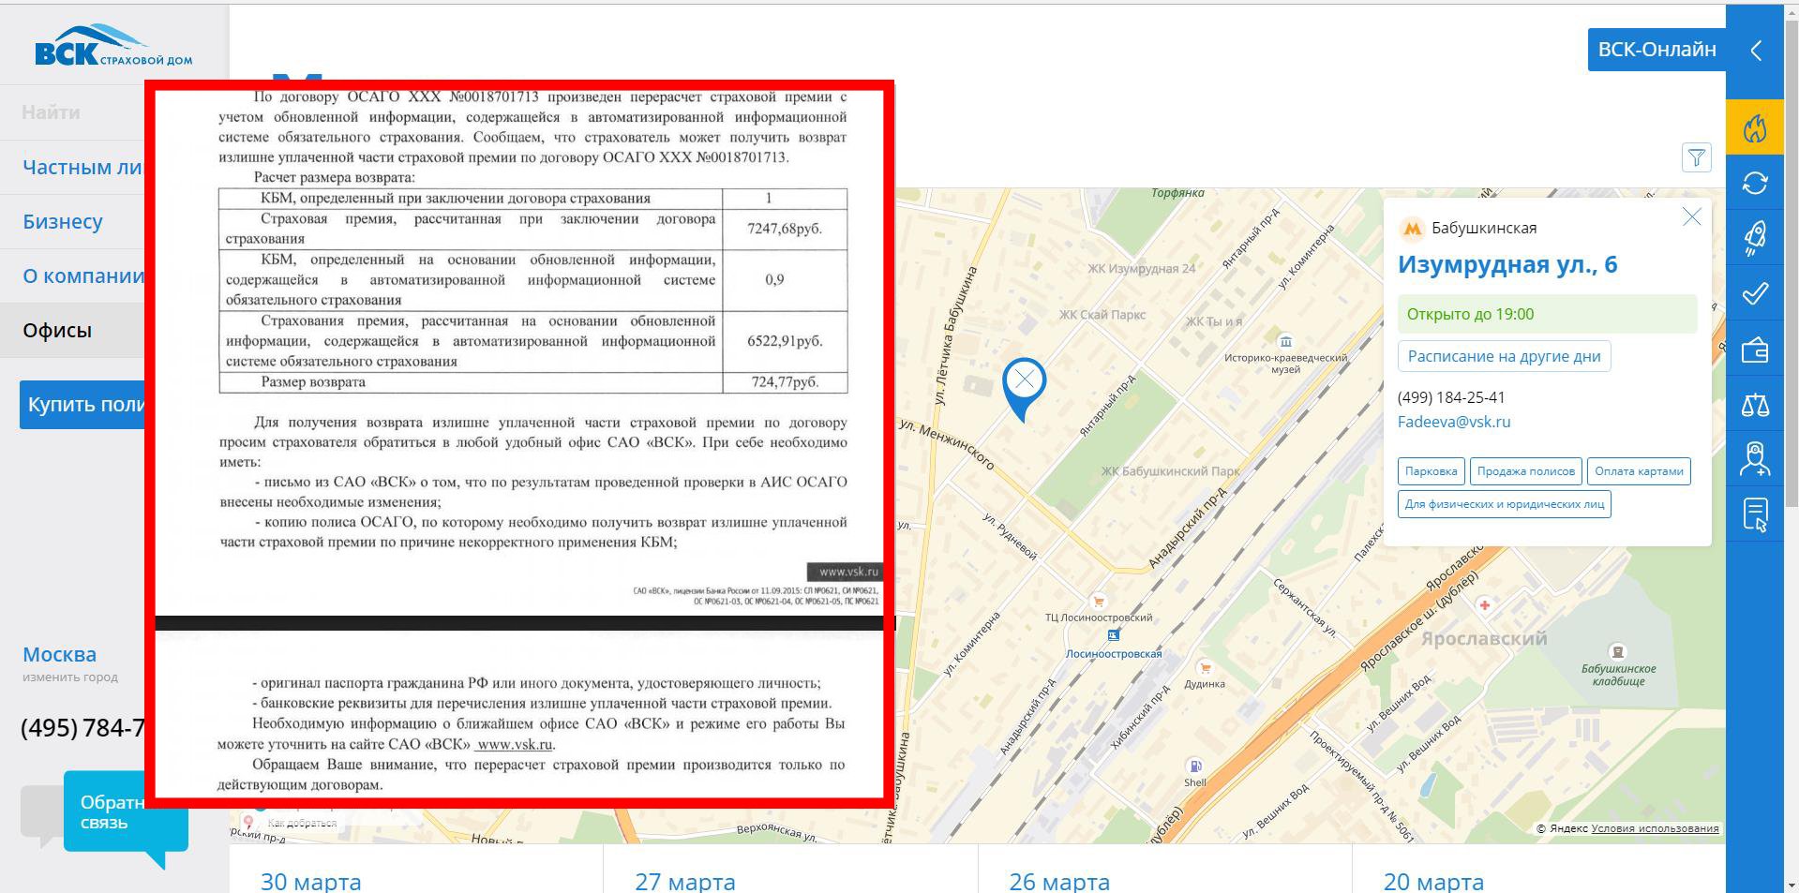Close the Изумрудная ул., 6 office card
Viewport: 1799px width, 893px height.
pyautogui.click(x=1691, y=217)
